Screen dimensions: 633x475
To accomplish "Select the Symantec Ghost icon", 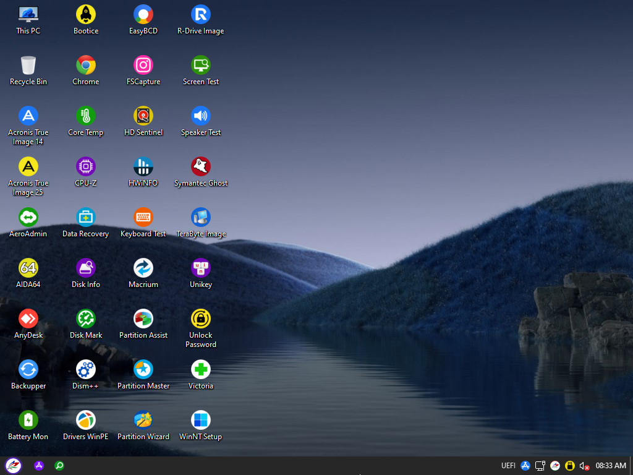I will pos(201,167).
